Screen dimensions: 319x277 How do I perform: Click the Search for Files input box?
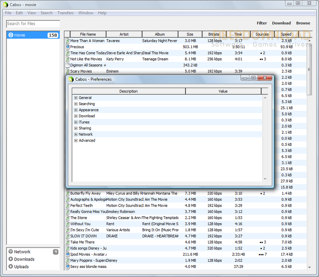point(33,24)
